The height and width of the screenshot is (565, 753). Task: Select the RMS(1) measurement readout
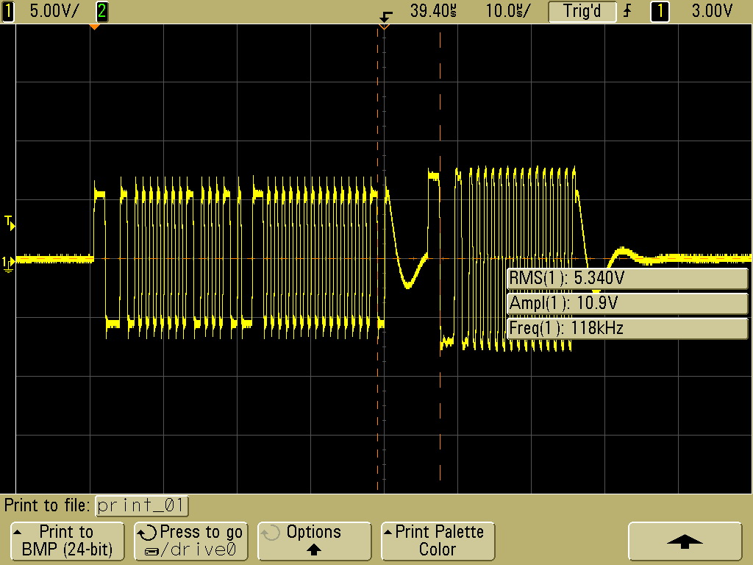[627, 279]
